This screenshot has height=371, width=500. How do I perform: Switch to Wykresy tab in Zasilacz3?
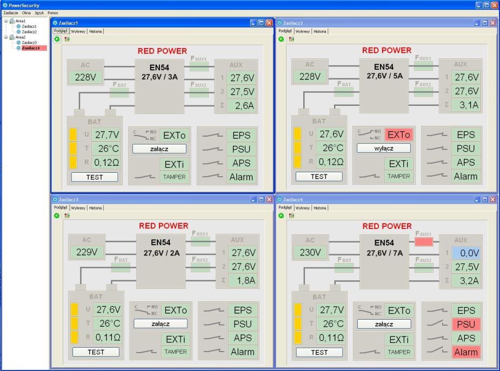point(78,208)
